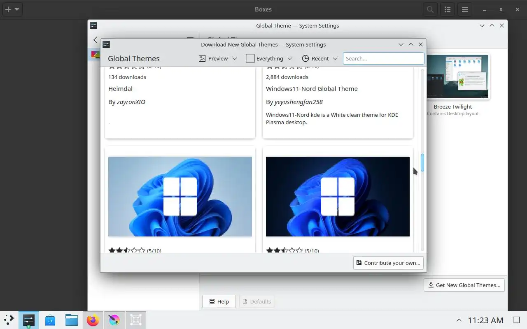Click the Download dialog titlebar app icon
Screen dimensions: 527x329
pos(106,44)
